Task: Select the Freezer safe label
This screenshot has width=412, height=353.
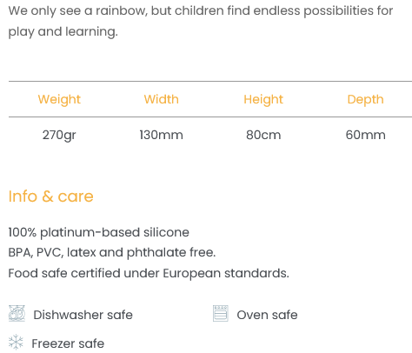Action: pos(68,343)
